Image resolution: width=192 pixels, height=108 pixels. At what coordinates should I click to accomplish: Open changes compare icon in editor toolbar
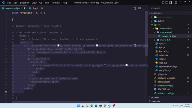[x=135, y=8]
